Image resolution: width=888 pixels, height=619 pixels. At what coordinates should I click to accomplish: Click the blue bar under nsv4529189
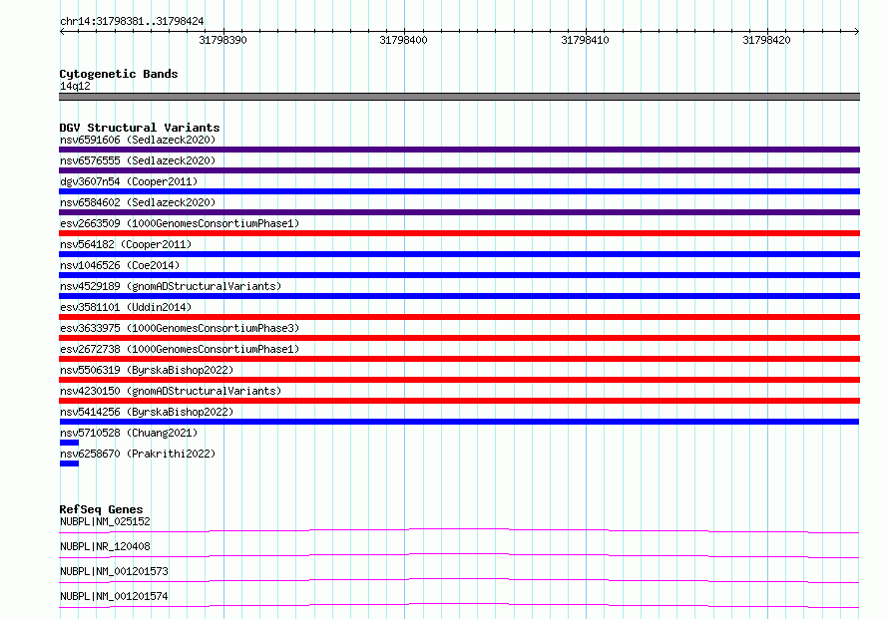pyautogui.click(x=459, y=296)
